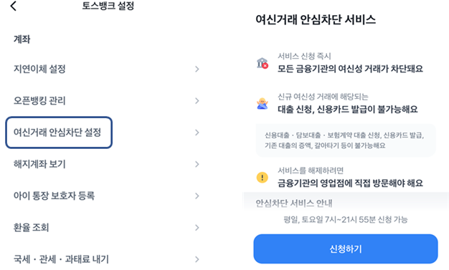Click chevron beside 국세 · 관세 · 과태료 내기

click(x=197, y=259)
